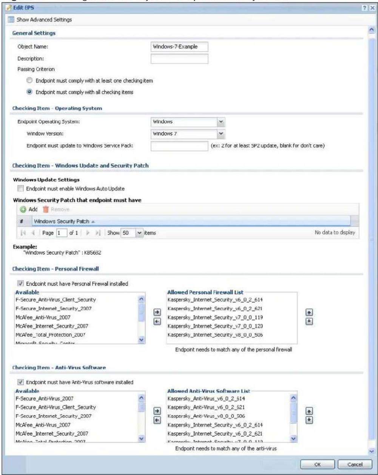Select F-Secure_Anti-Virus_Client_Security in firewall Available list
The image size is (378, 475).
tap(56, 300)
